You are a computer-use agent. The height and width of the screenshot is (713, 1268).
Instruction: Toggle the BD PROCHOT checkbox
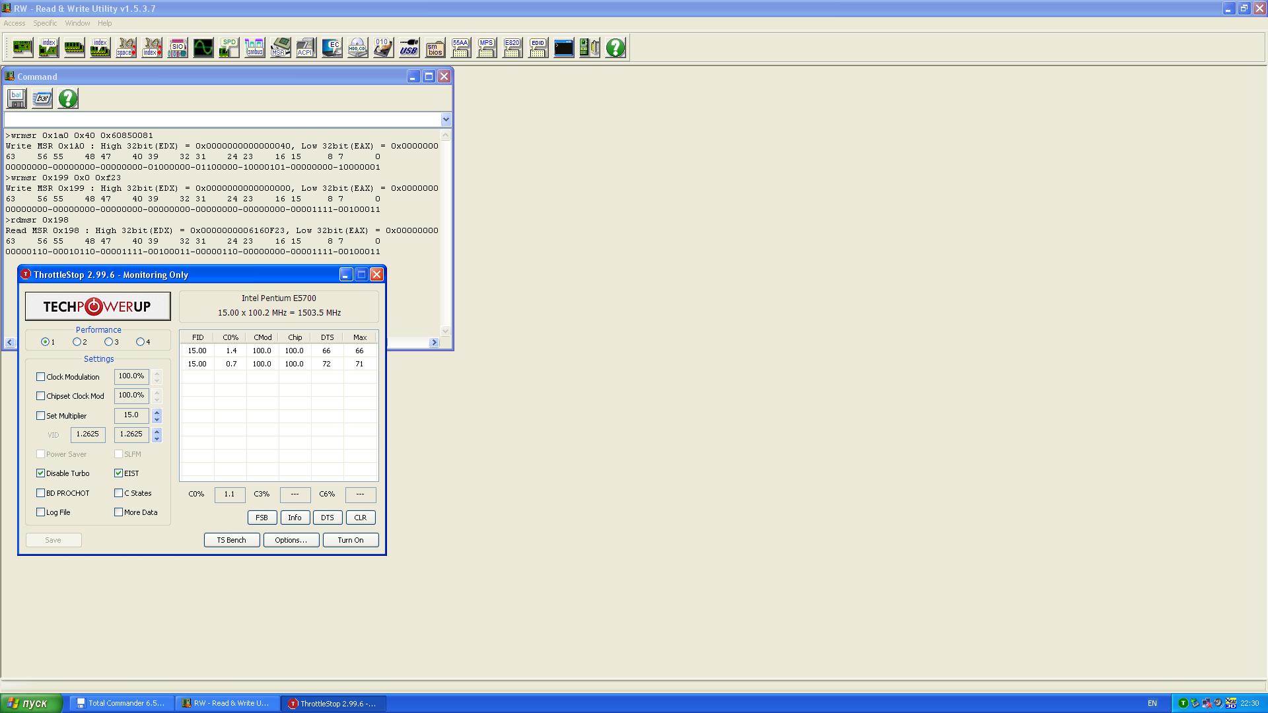(x=41, y=493)
